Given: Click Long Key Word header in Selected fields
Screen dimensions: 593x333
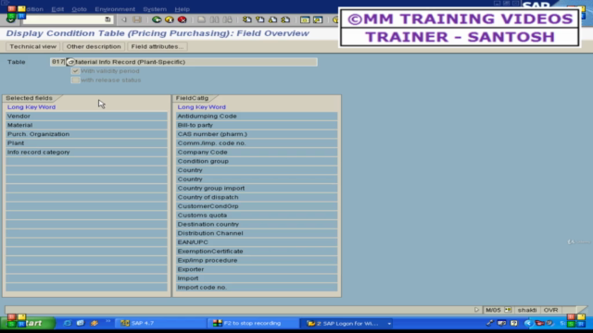Looking at the screenshot, I should pyautogui.click(x=32, y=107).
